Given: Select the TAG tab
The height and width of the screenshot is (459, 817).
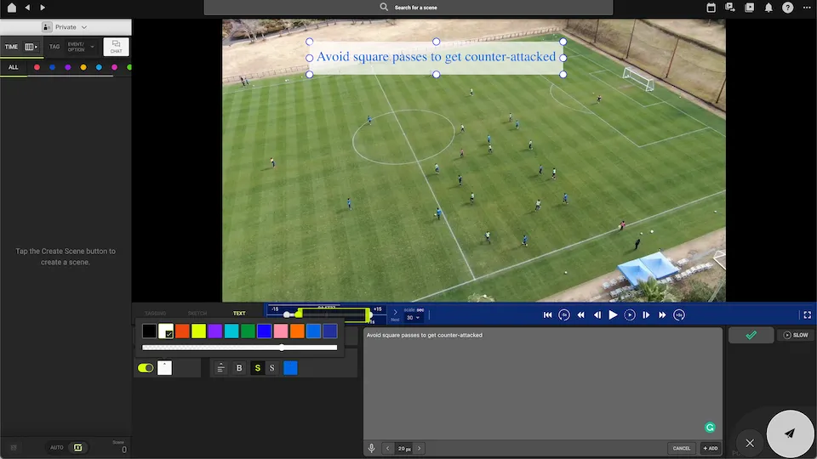Looking at the screenshot, I should click(54, 47).
